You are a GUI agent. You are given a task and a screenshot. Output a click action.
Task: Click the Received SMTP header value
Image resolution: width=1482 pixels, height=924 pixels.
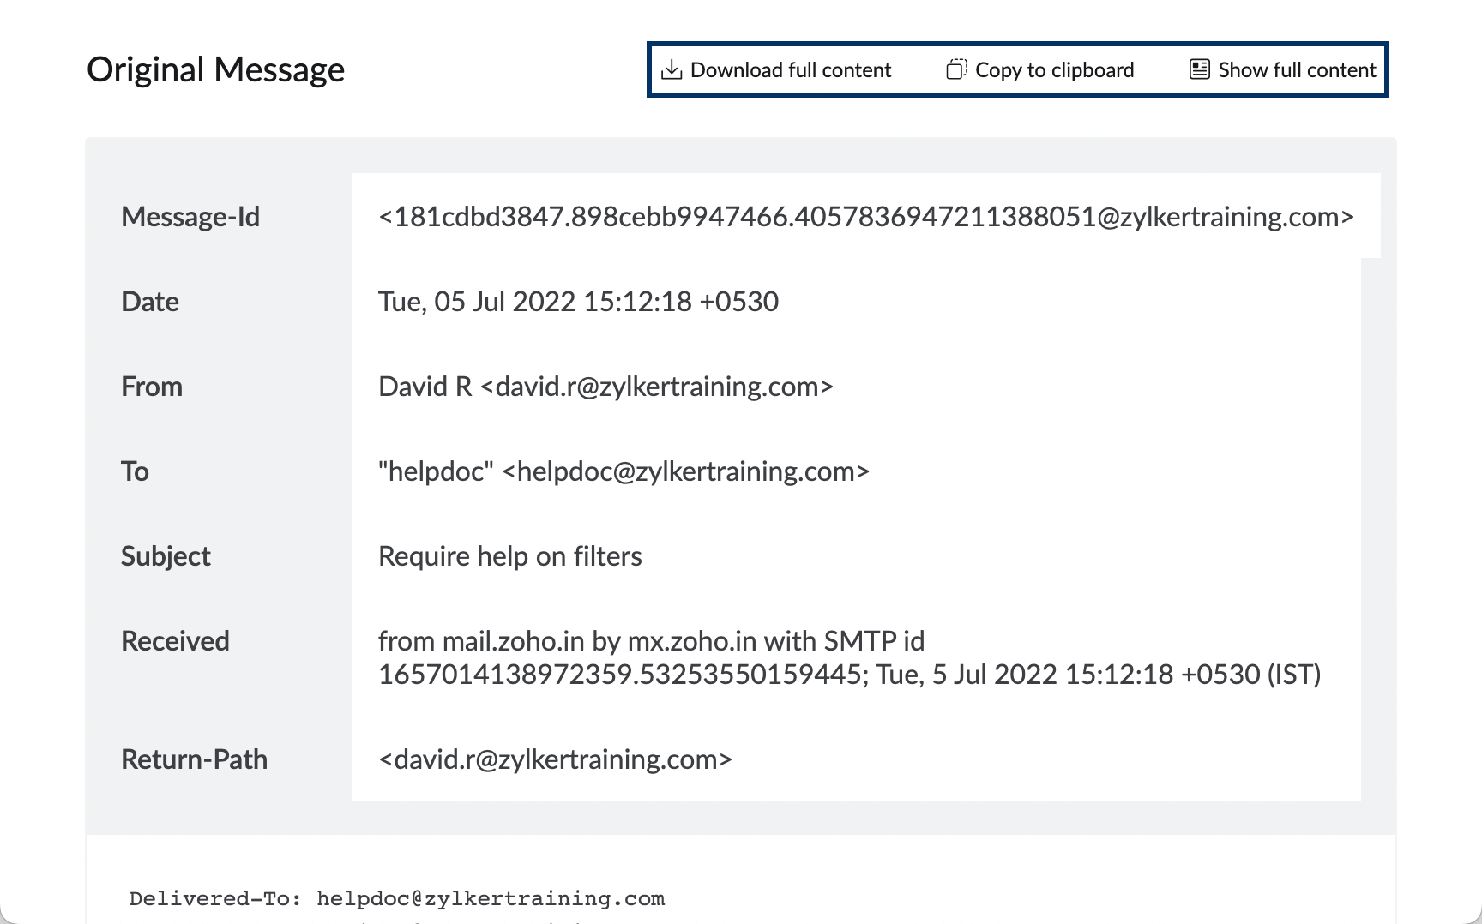(849, 657)
